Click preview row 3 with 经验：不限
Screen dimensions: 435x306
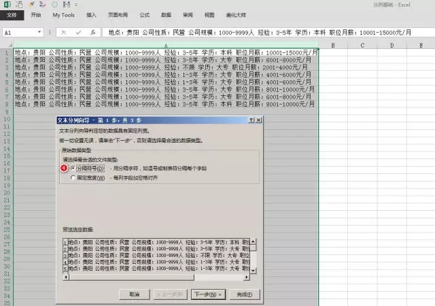(x=158, y=255)
